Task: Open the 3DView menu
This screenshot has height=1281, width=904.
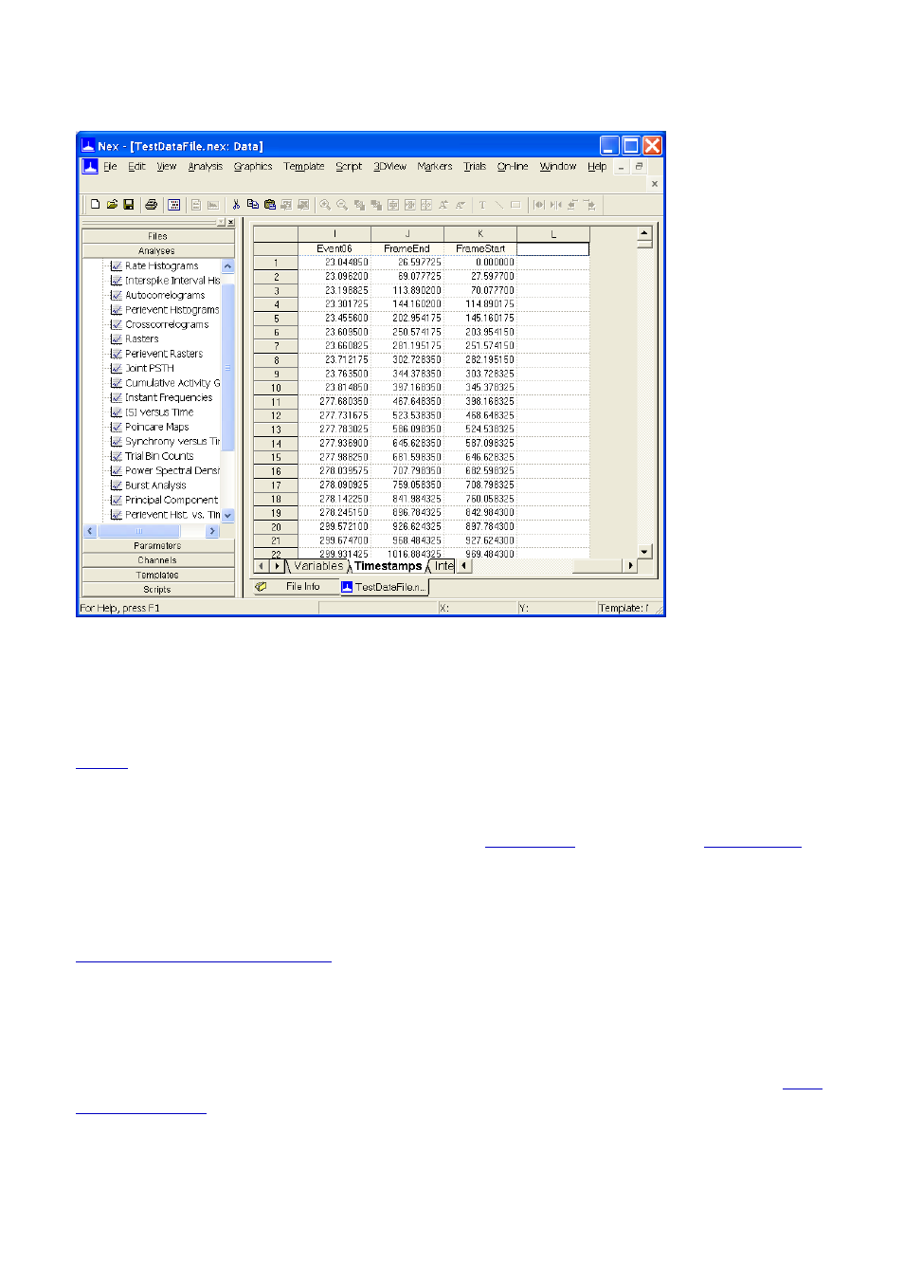Action: click(389, 166)
